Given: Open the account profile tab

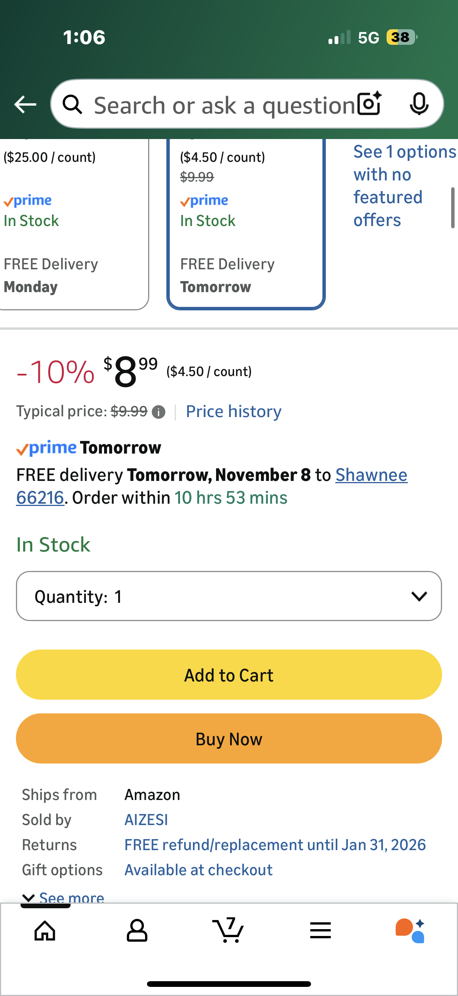Looking at the screenshot, I should click(x=137, y=931).
